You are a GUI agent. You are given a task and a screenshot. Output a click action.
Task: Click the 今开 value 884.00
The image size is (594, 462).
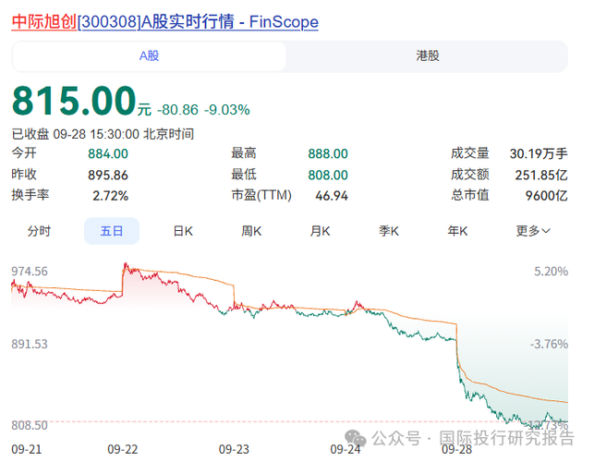[108, 154]
